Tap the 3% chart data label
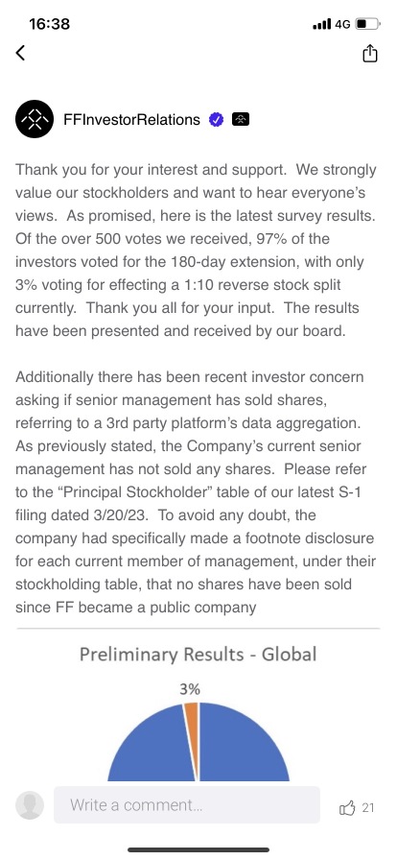This screenshot has height=860, width=397. click(x=190, y=689)
